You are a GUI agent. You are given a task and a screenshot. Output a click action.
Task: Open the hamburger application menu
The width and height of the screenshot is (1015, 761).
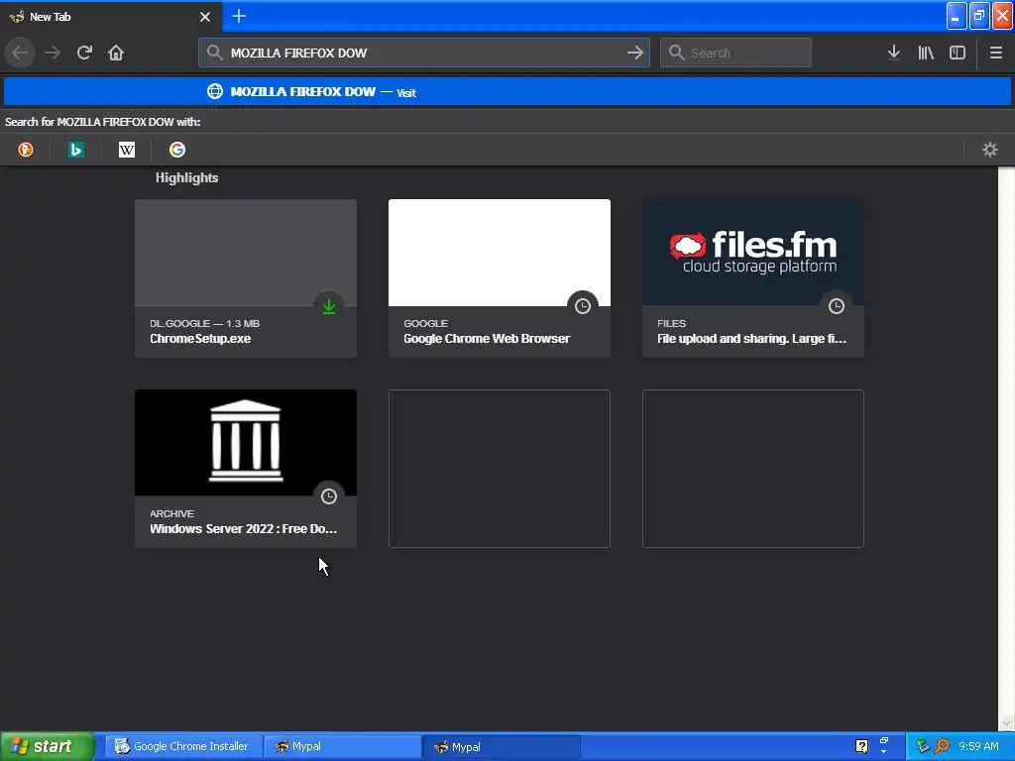[996, 53]
